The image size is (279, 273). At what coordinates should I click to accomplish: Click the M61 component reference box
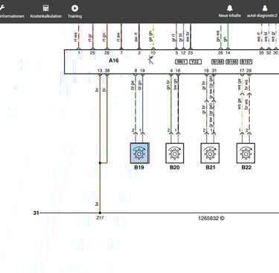click(x=181, y=61)
